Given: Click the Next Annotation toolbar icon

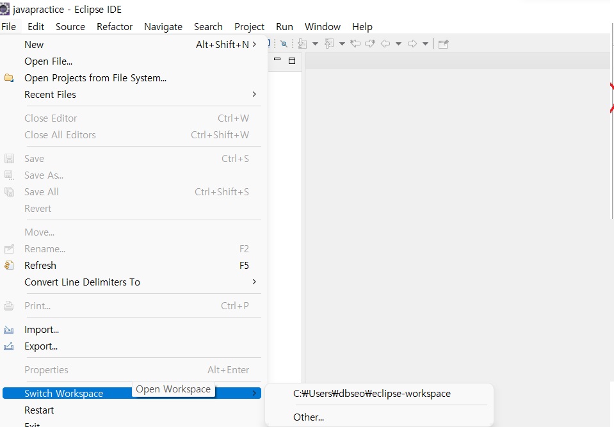Looking at the screenshot, I should pyautogui.click(x=302, y=44).
